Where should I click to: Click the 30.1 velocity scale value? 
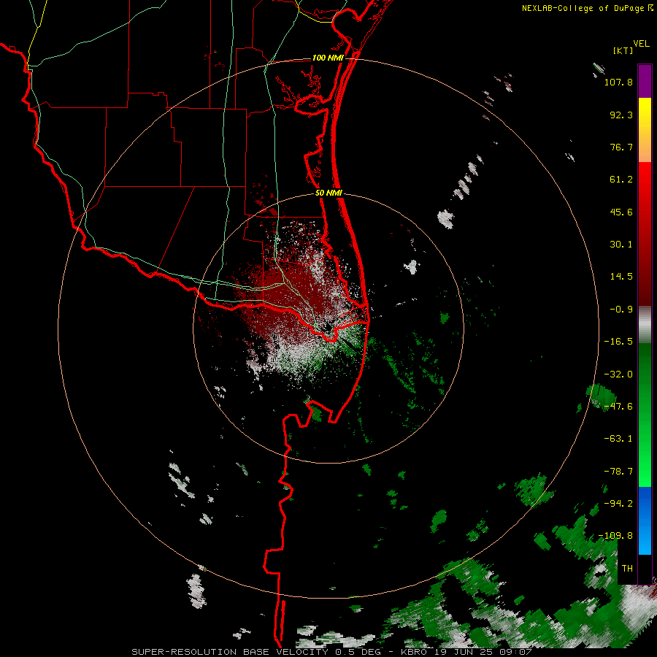pos(621,245)
